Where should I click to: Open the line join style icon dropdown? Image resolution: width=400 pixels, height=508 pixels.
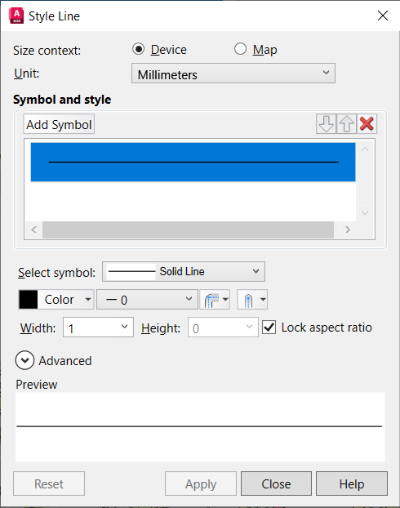pos(215,300)
